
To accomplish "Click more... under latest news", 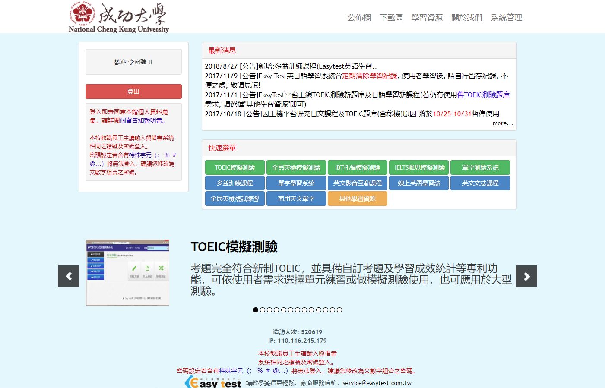I will [503, 123].
